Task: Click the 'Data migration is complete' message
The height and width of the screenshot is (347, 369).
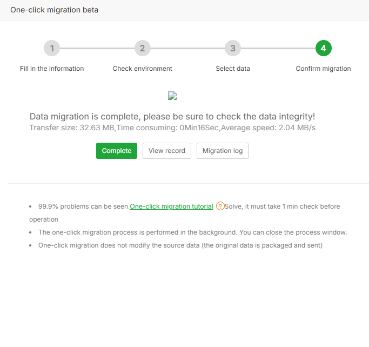Action: point(172,117)
